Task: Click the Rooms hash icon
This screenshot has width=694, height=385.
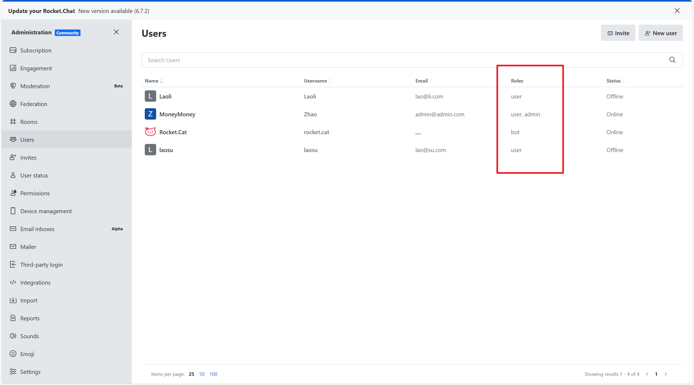Action: pyautogui.click(x=13, y=121)
